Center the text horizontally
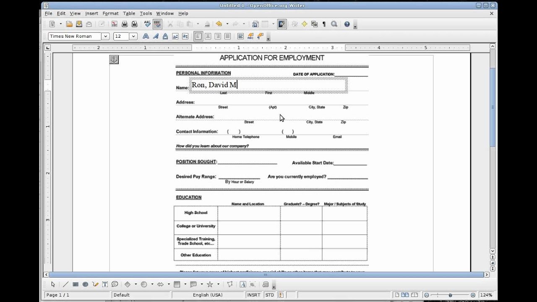 tap(208, 36)
